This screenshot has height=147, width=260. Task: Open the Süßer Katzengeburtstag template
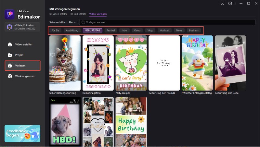tap(65, 63)
